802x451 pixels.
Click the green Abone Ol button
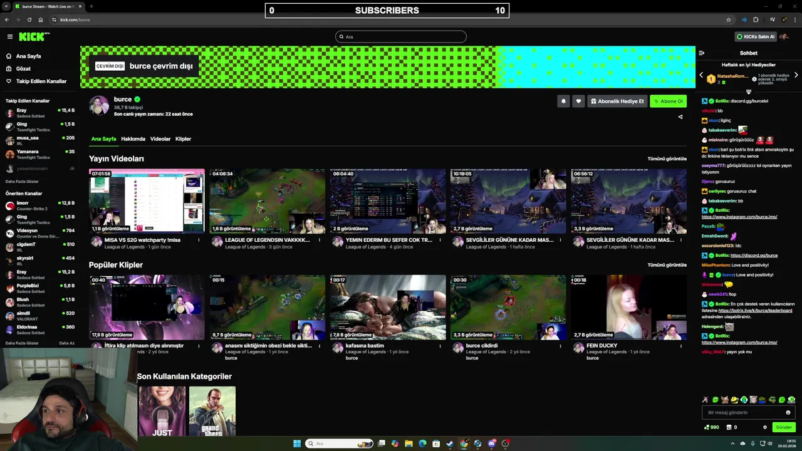pyautogui.click(x=668, y=101)
